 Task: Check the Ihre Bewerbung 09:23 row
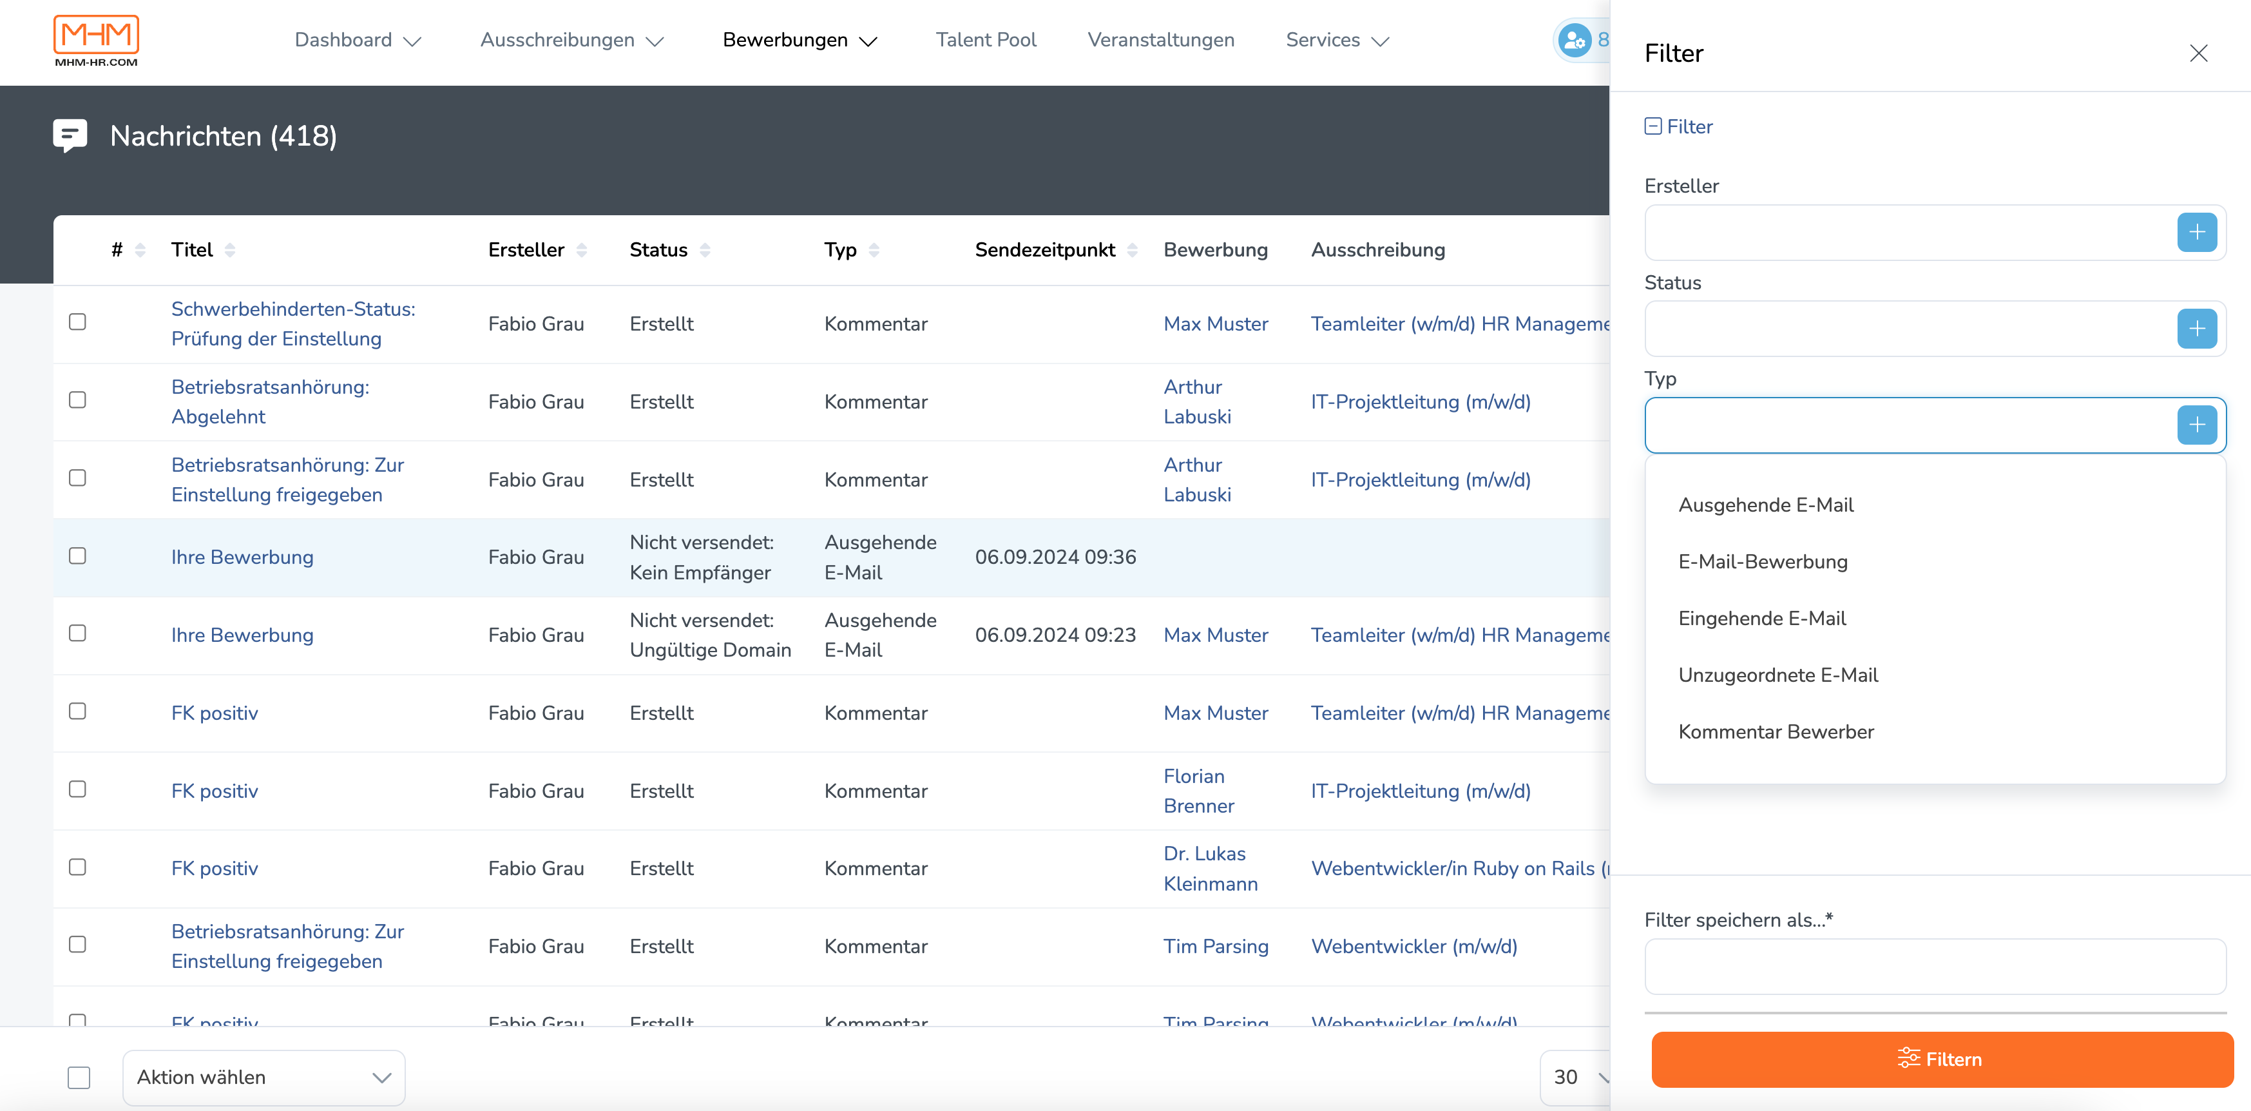(78, 633)
